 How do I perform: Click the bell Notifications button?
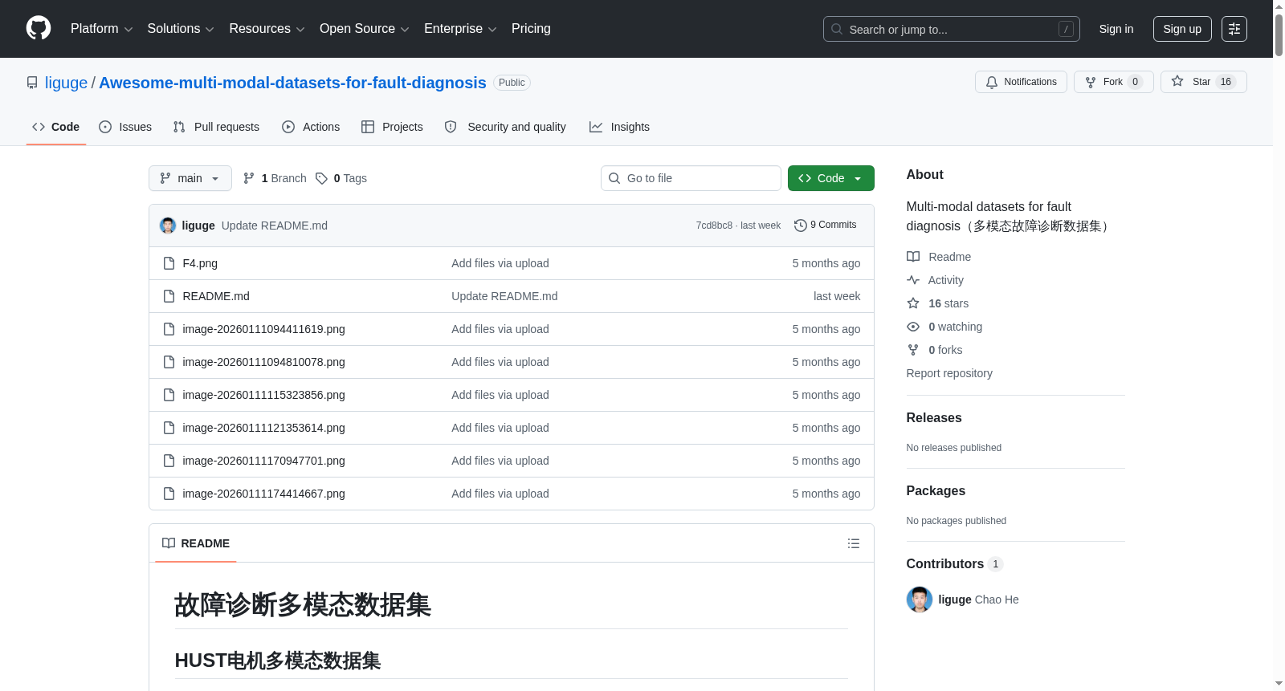click(x=1021, y=82)
